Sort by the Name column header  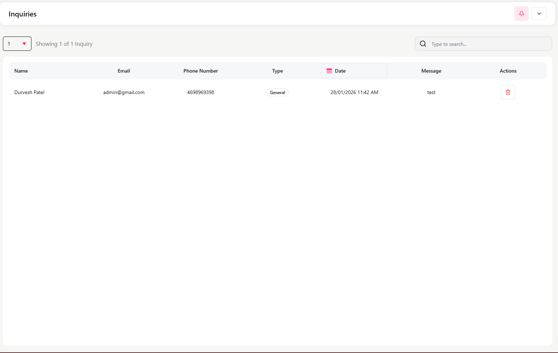coord(21,71)
